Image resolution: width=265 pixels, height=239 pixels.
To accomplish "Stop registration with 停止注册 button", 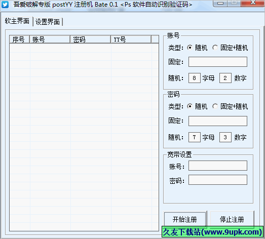I will click(x=232, y=219).
